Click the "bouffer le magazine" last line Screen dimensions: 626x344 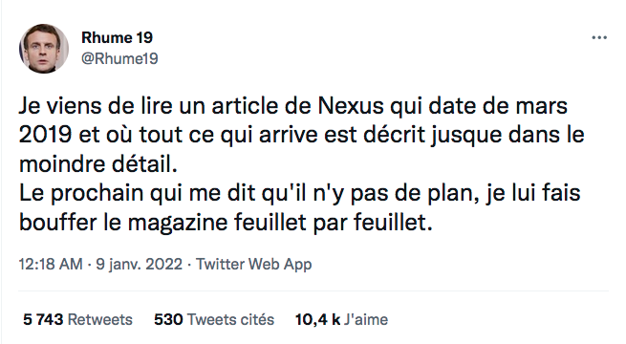(x=226, y=223)
